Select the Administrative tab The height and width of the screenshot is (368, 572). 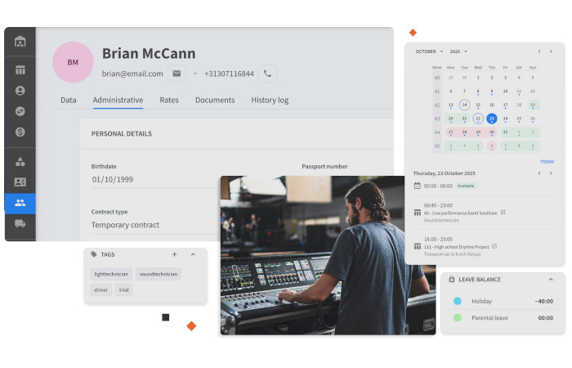pos(118,100)
